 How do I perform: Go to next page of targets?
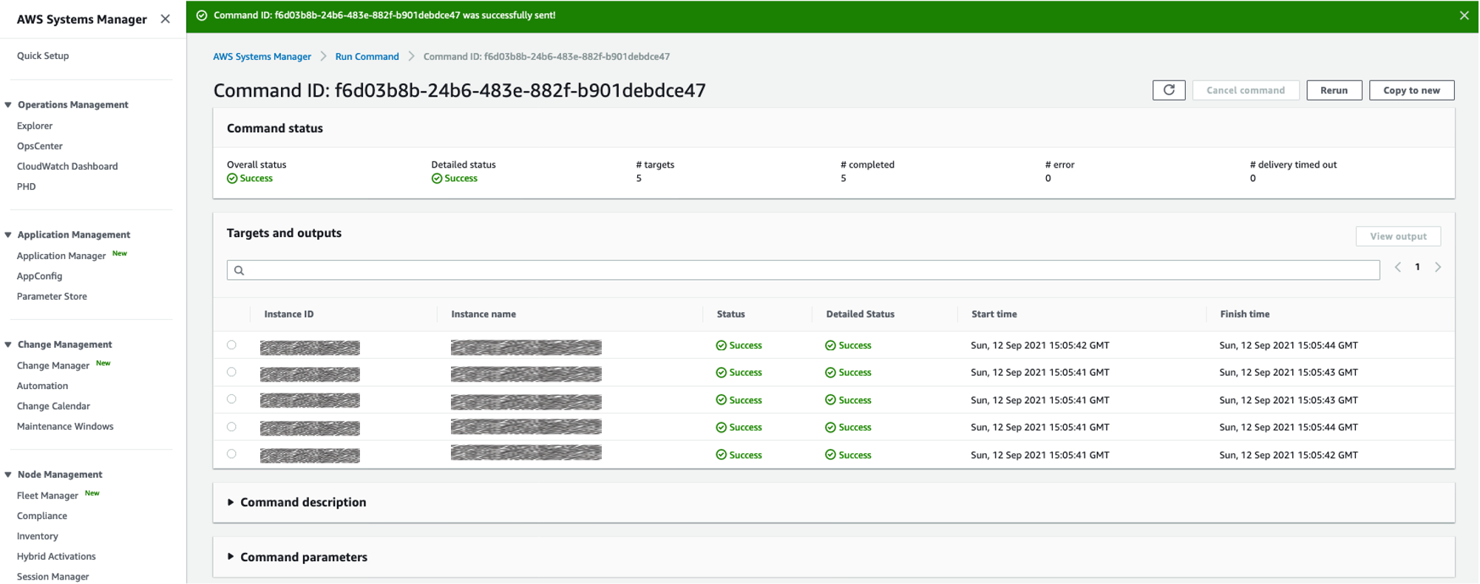[x=1438, y=267]
